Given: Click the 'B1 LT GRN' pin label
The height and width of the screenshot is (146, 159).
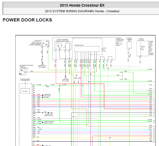Looking at the screenshot, I should pyautogui.click(x=37, y=85).
